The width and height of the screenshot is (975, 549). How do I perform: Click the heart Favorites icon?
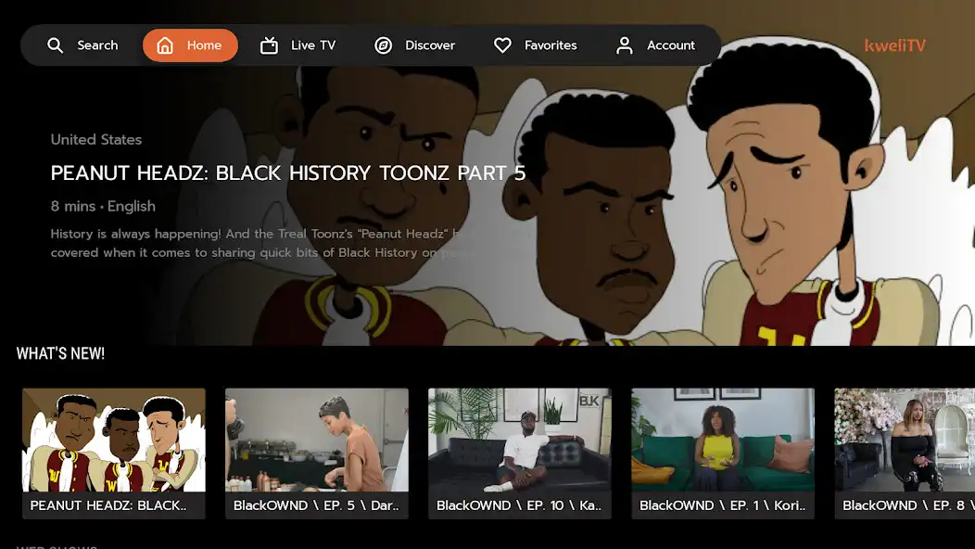click(502, 45)
